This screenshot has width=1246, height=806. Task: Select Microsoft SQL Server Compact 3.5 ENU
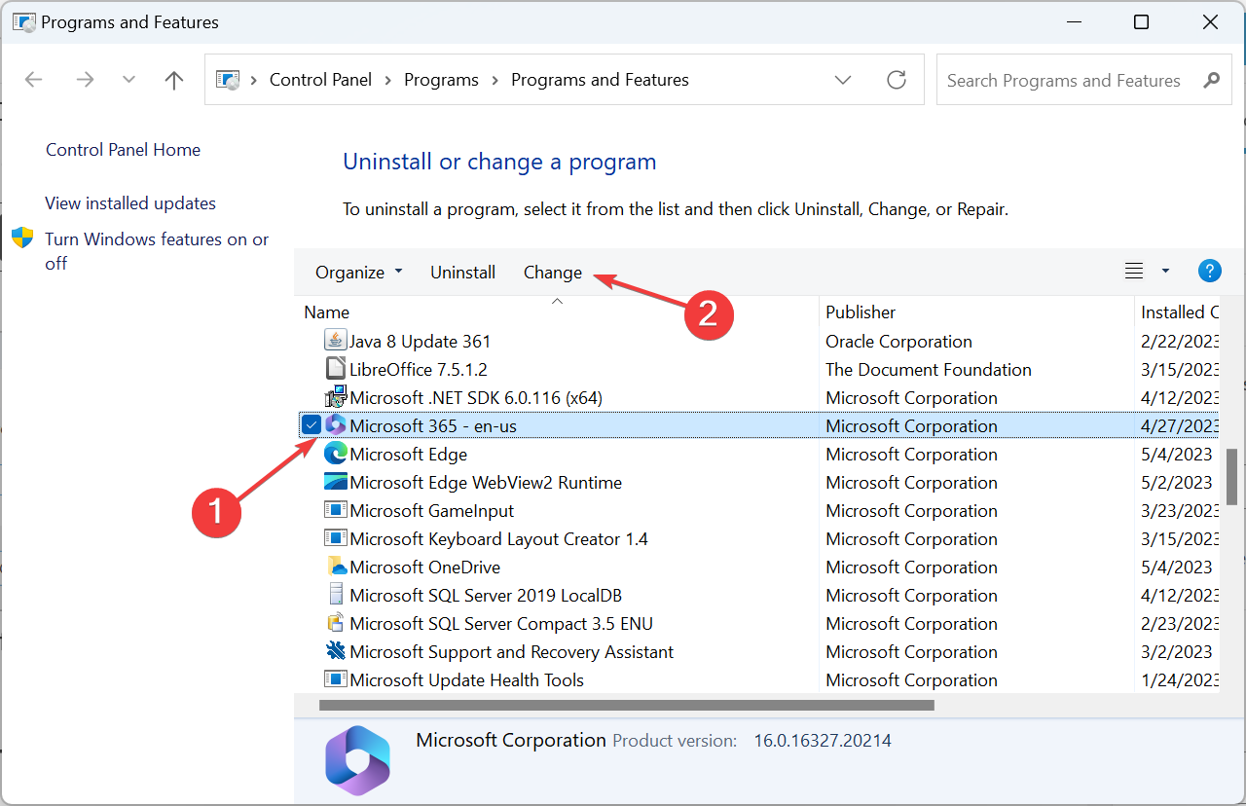coord(501,624)
